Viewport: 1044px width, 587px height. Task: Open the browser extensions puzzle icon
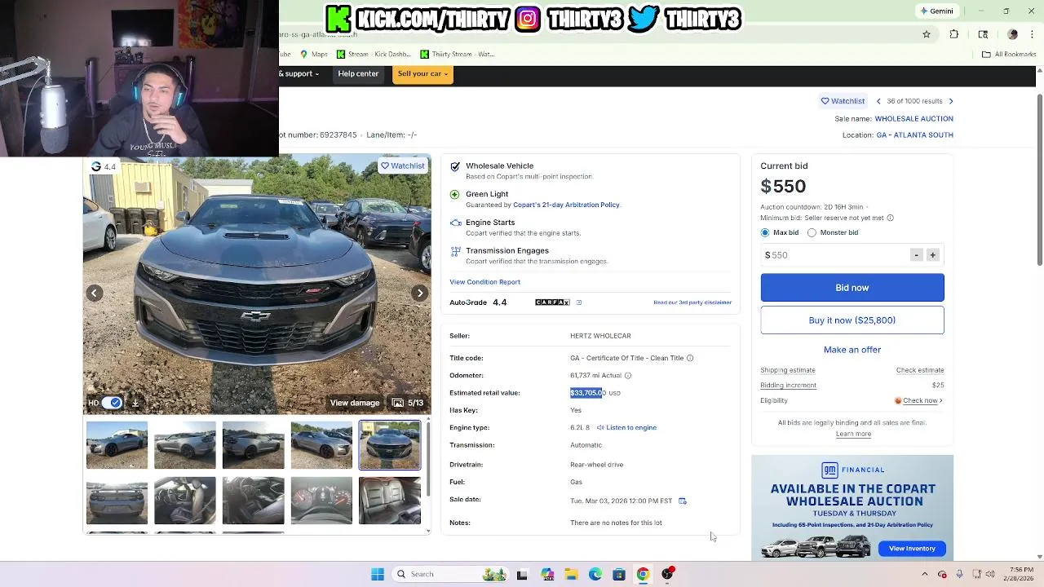[x=954, y=34]
